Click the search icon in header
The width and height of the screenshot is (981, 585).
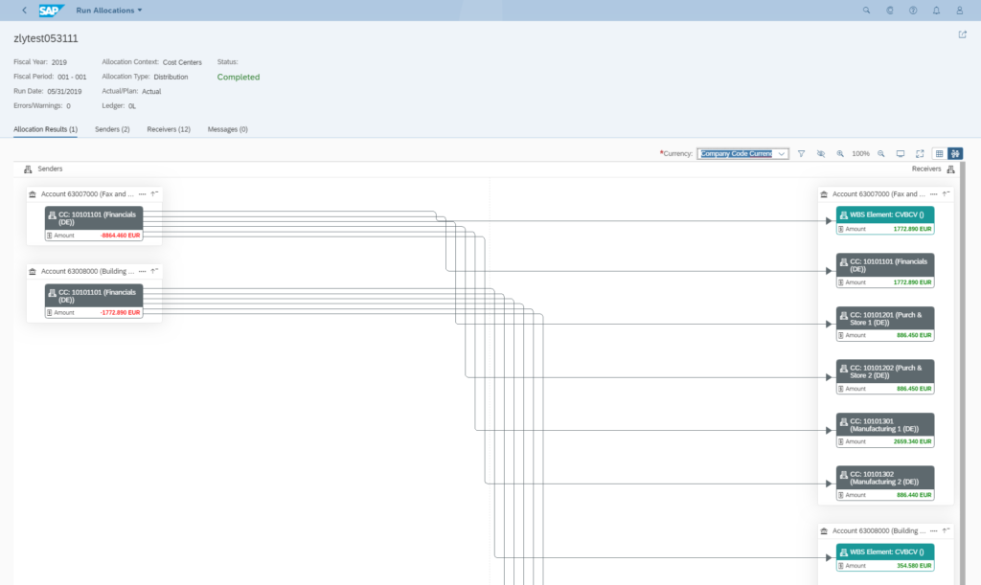coord(867,11)
